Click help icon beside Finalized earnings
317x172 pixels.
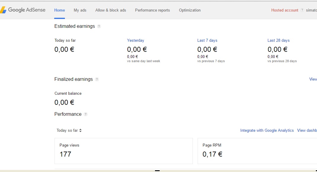coord(97,79)
